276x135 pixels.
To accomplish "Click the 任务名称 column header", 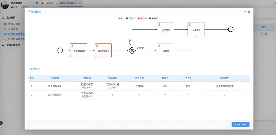I will (55, 78).
